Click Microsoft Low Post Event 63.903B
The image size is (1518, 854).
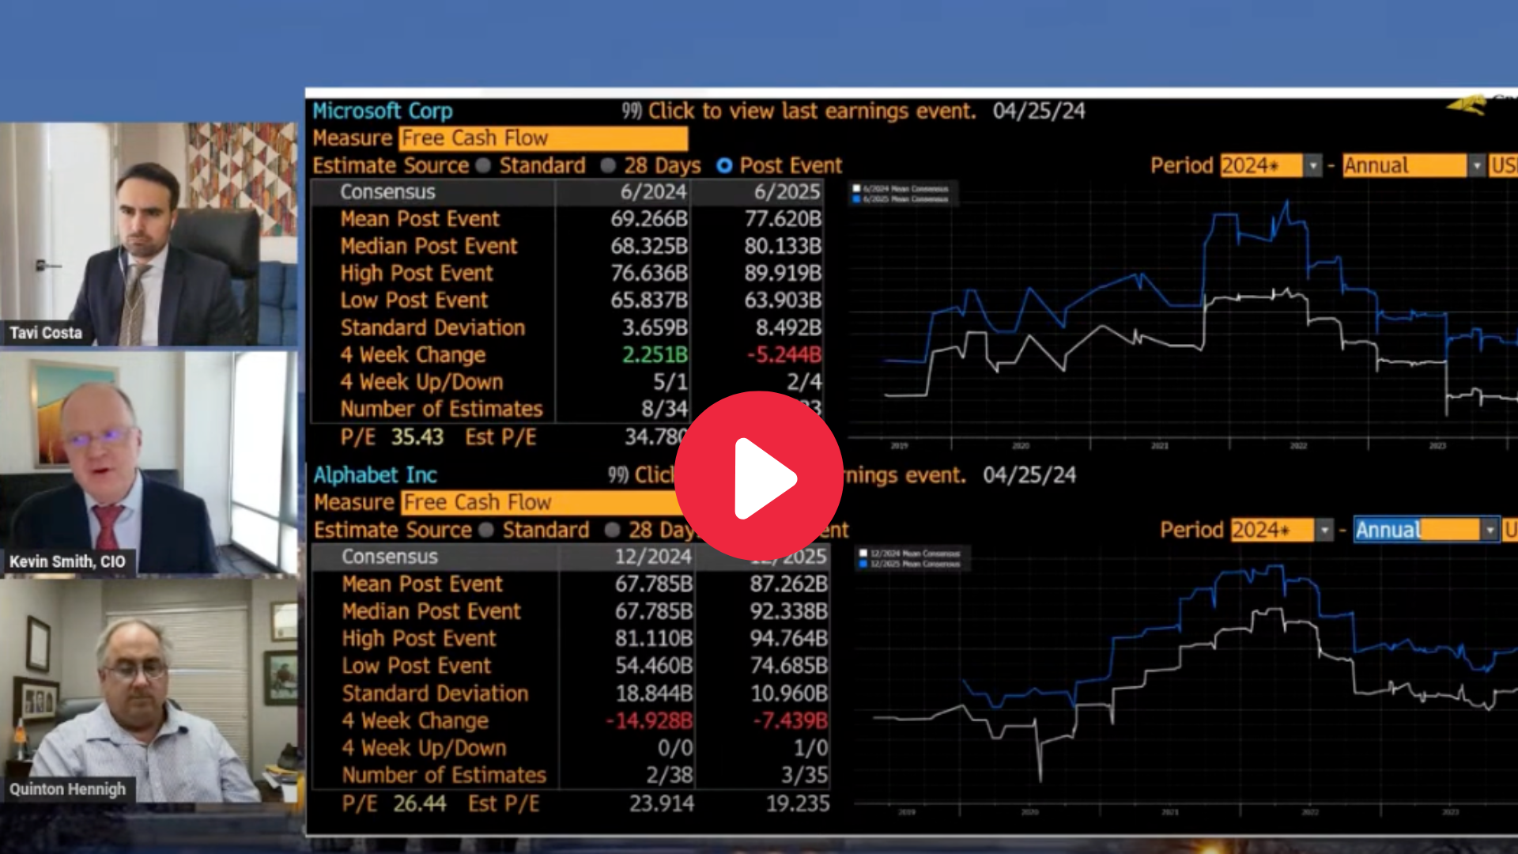(783, 300)
